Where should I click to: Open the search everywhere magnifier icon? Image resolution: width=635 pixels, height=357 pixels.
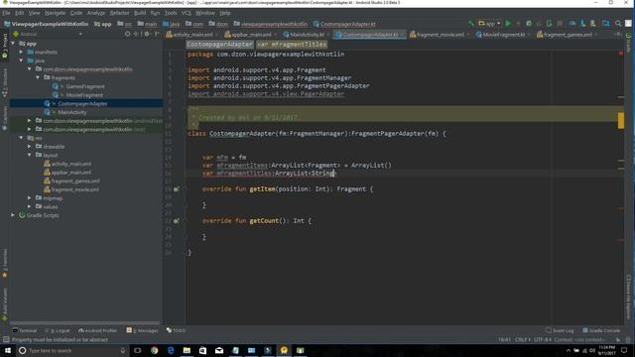618,24
